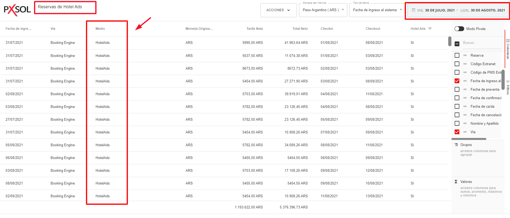Click the Valores sigma icon
Image resolution: width=510 pixels, height=218 pixels.
pyautogui.click(x=456, y=182)
